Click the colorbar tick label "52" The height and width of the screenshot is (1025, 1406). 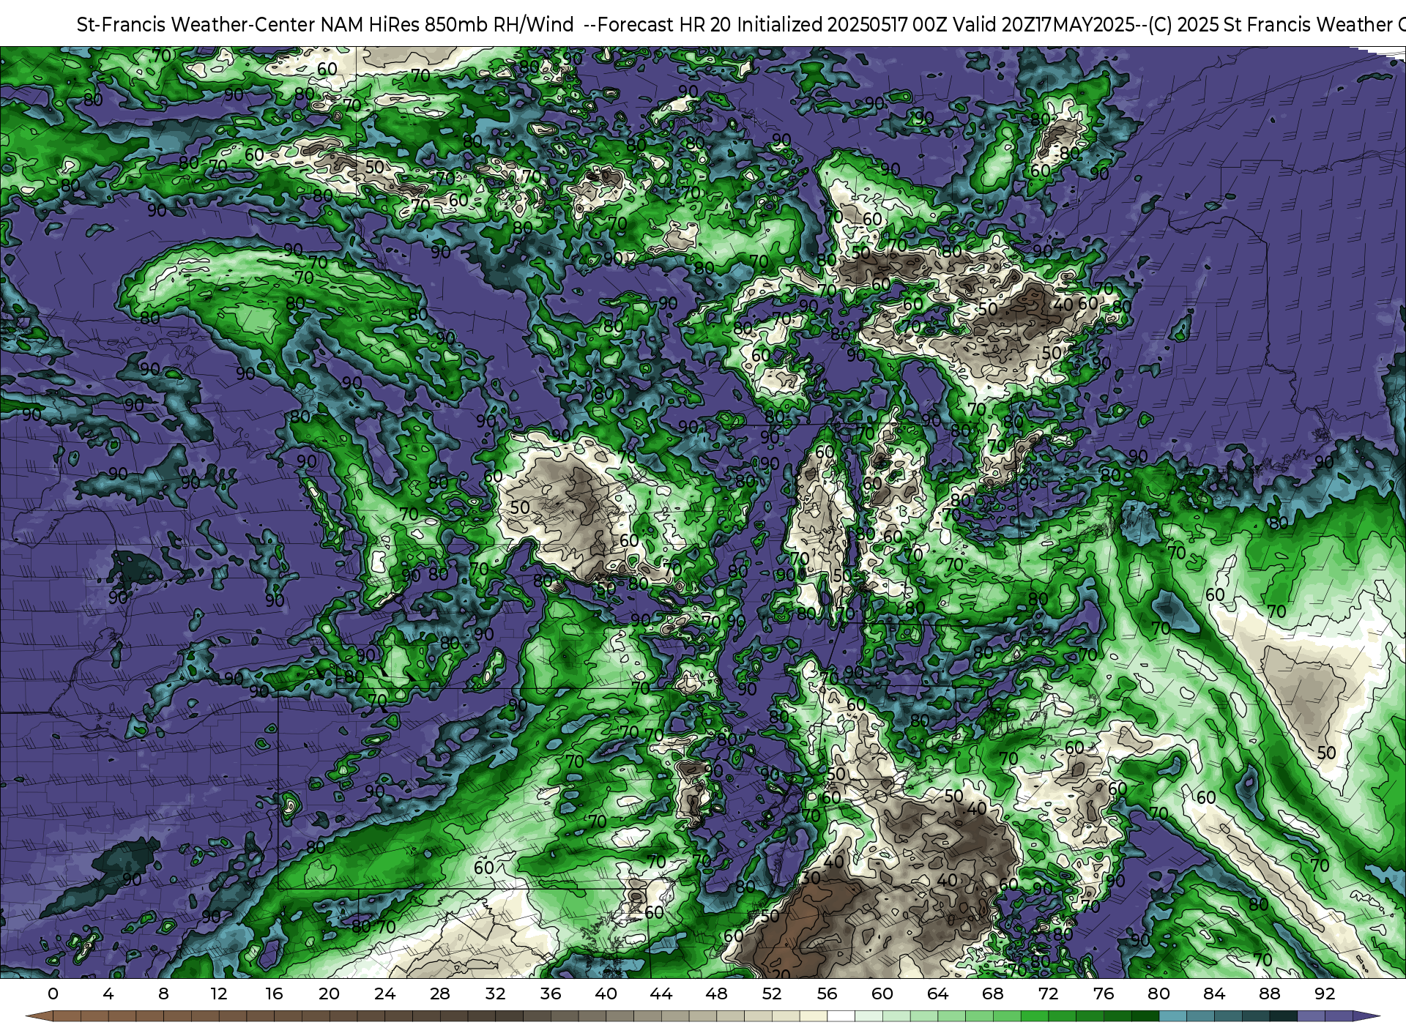click(x=772, y=994)
